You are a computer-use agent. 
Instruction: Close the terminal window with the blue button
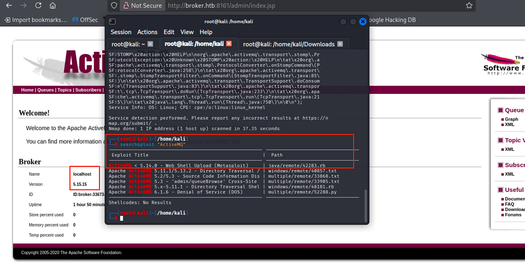coord(363,22)
